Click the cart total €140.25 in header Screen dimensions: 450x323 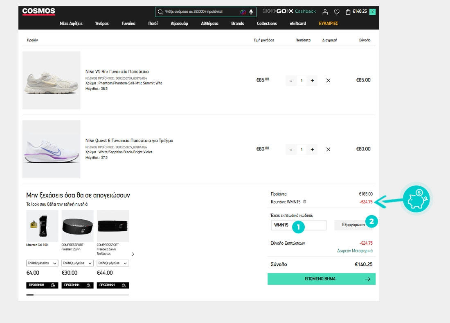pyautogui.click(x=360, y=11)
